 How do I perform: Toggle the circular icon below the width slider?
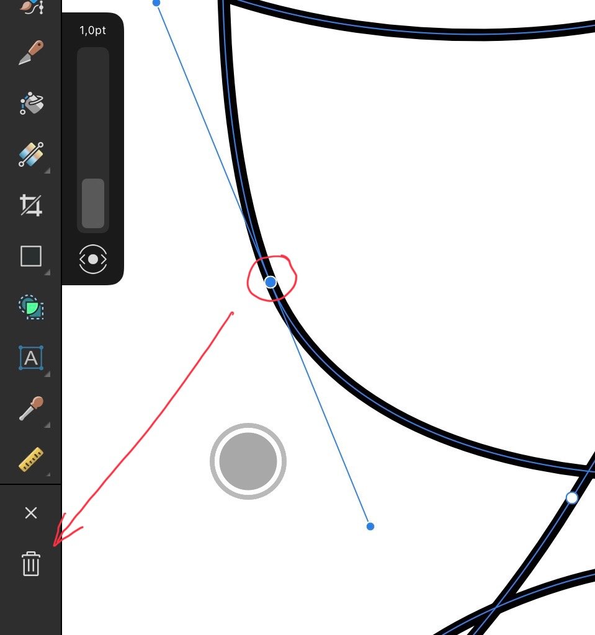pyautogui.click(x=93, y=259)
